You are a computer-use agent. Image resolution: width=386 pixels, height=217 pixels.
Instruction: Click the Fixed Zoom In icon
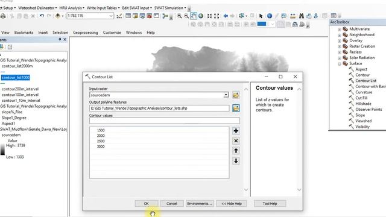click(209, 16)
